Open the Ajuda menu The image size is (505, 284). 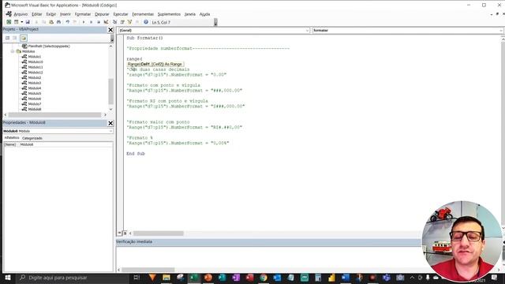click(204, 14)
